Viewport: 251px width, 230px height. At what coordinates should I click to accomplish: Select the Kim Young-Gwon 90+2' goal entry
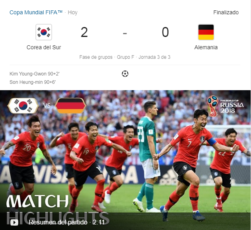click(x=35, y=73)
